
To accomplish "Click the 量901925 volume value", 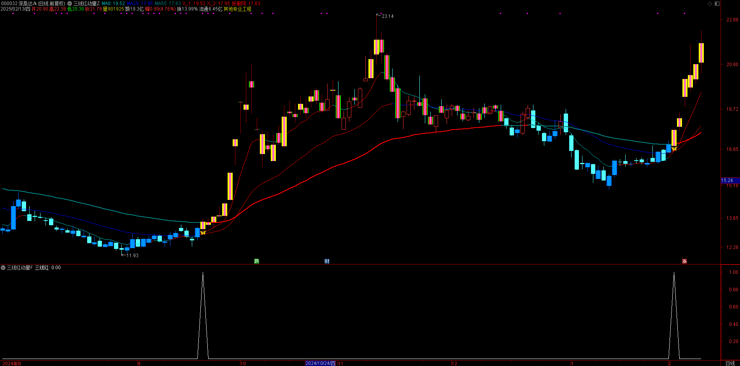I will [114, 9].
